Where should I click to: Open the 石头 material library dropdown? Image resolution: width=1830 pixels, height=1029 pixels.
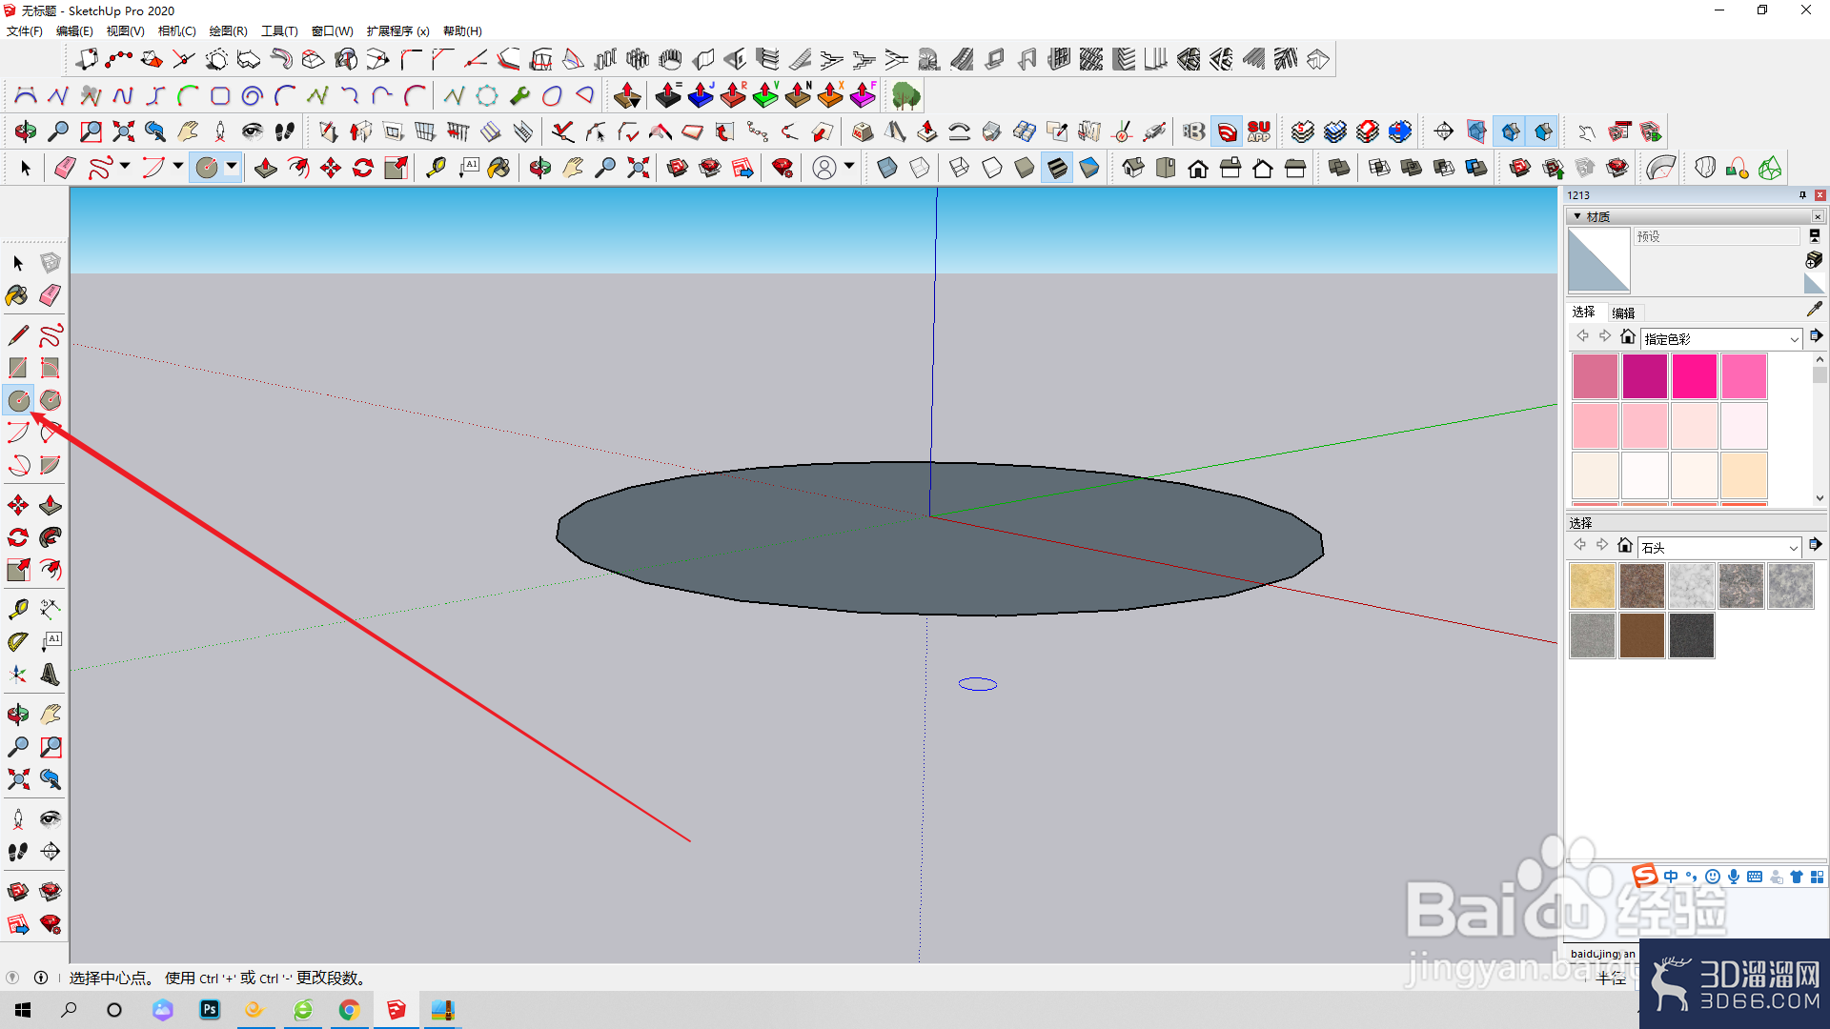pos(1719,547)
